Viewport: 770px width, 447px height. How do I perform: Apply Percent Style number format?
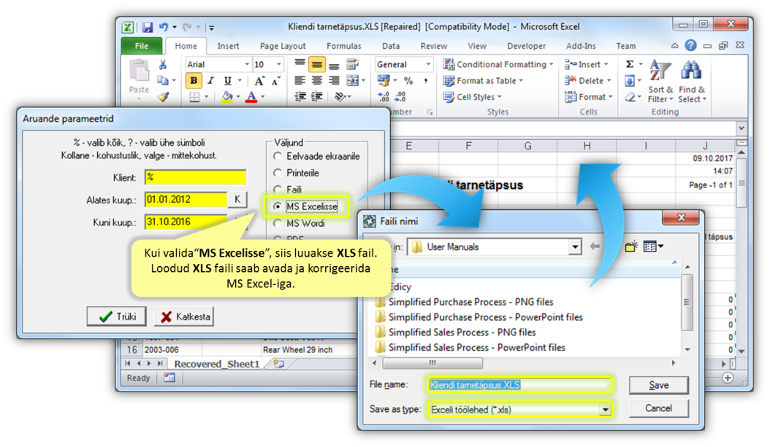(408, 81)
